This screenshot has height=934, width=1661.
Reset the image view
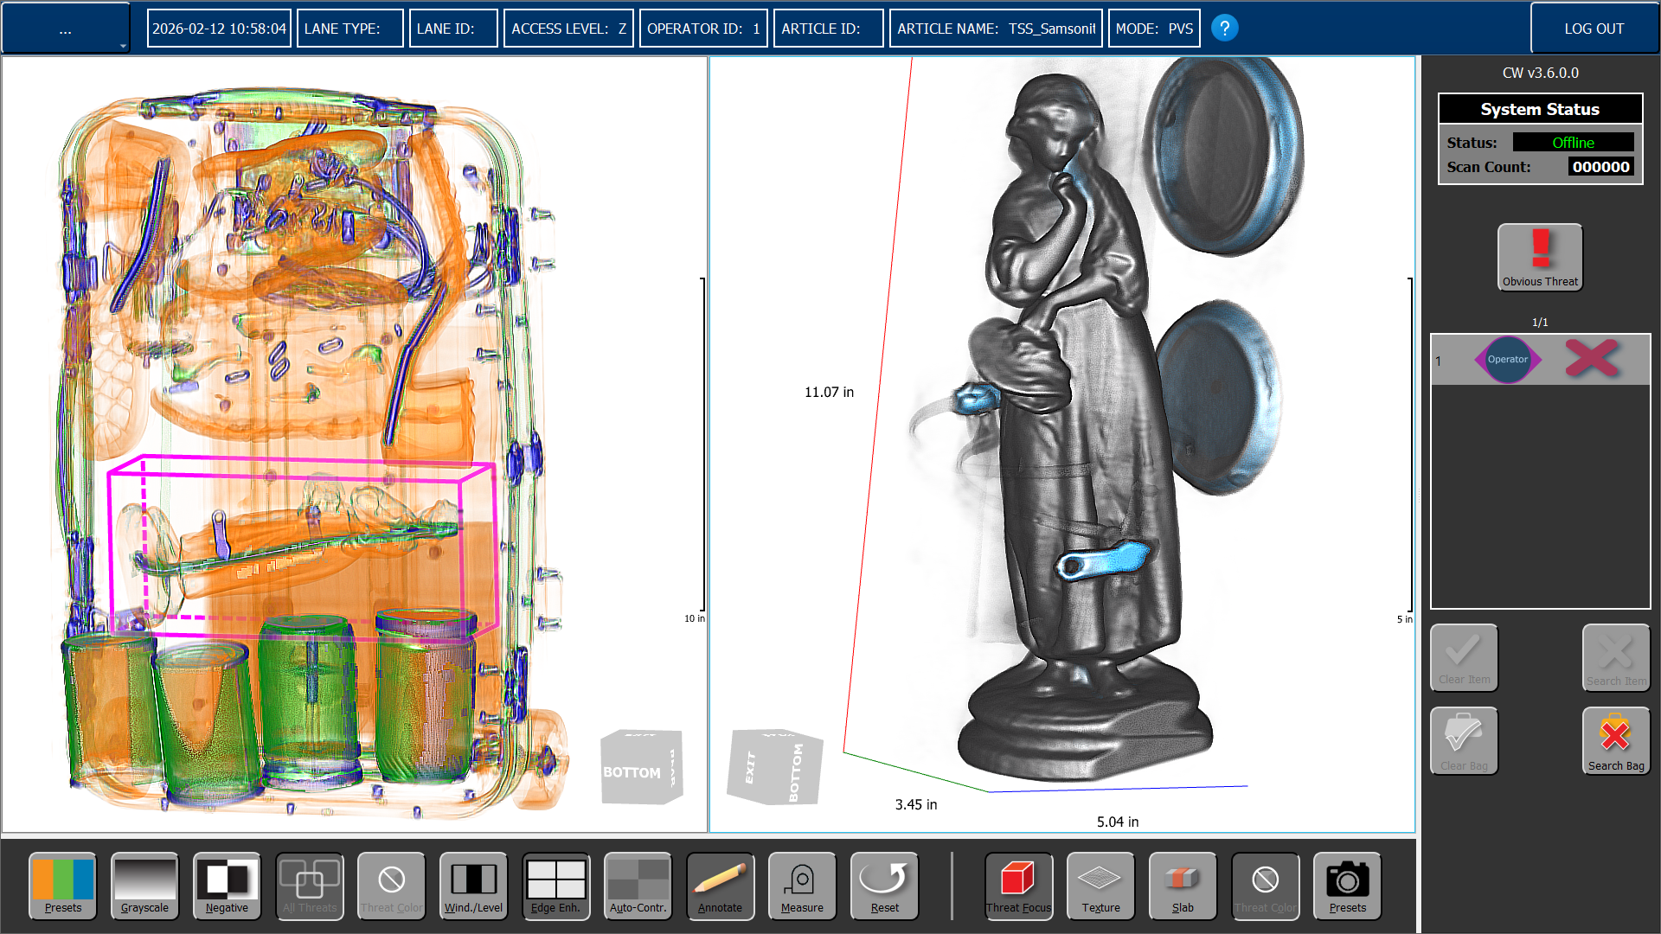884,886
